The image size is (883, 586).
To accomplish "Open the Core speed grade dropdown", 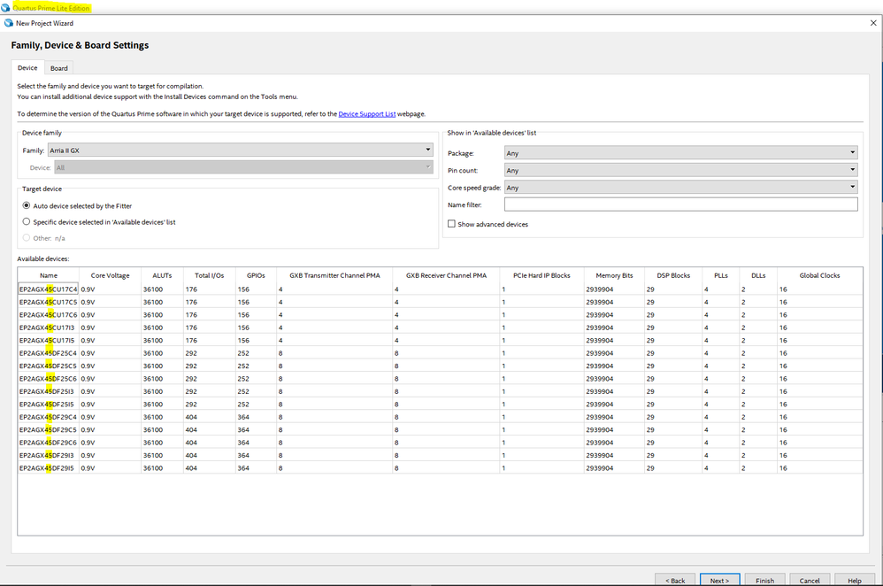I will click(680, 188).
